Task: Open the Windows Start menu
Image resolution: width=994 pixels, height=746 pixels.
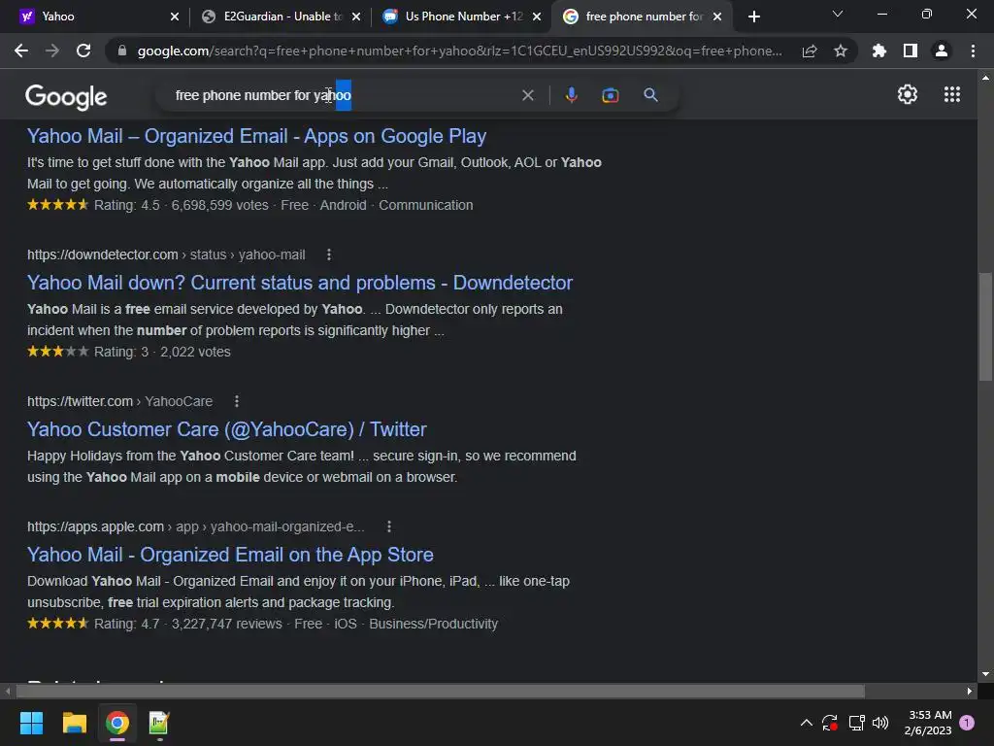Action: (31, 723)
